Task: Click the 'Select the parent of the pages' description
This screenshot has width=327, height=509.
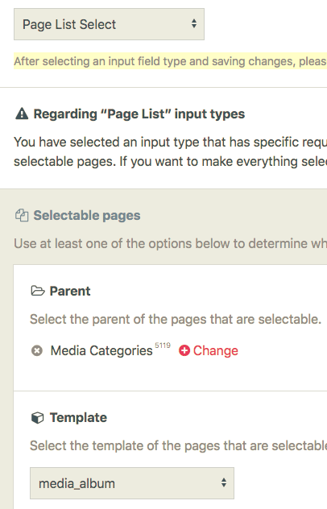Action: pos(176,320)
